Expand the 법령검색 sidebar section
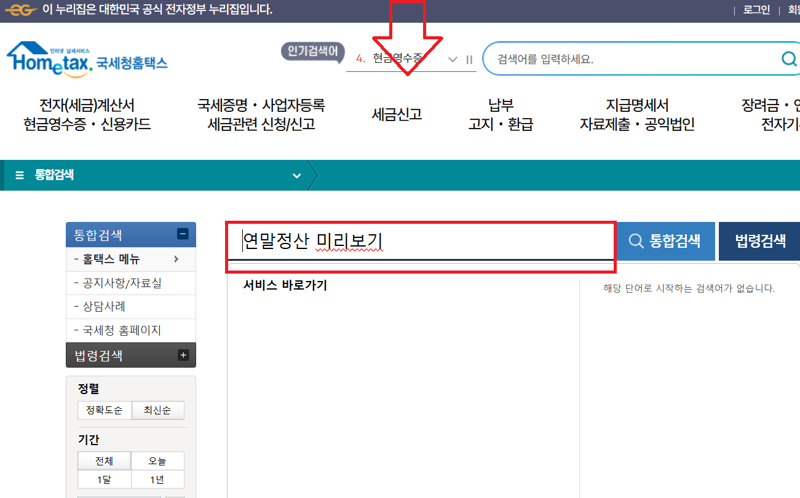 (x=183, y=355)
